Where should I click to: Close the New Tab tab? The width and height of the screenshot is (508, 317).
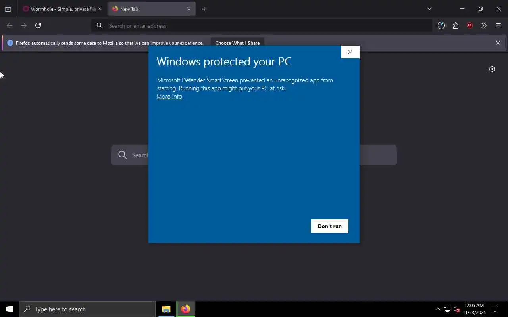(189, 9)
